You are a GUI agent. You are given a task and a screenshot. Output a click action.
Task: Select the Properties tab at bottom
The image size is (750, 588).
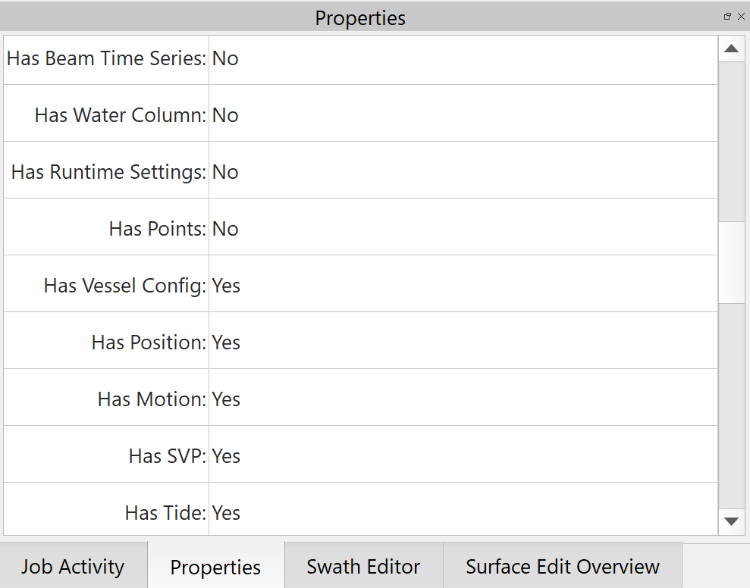pyautogui.click(x=215, y=568)
